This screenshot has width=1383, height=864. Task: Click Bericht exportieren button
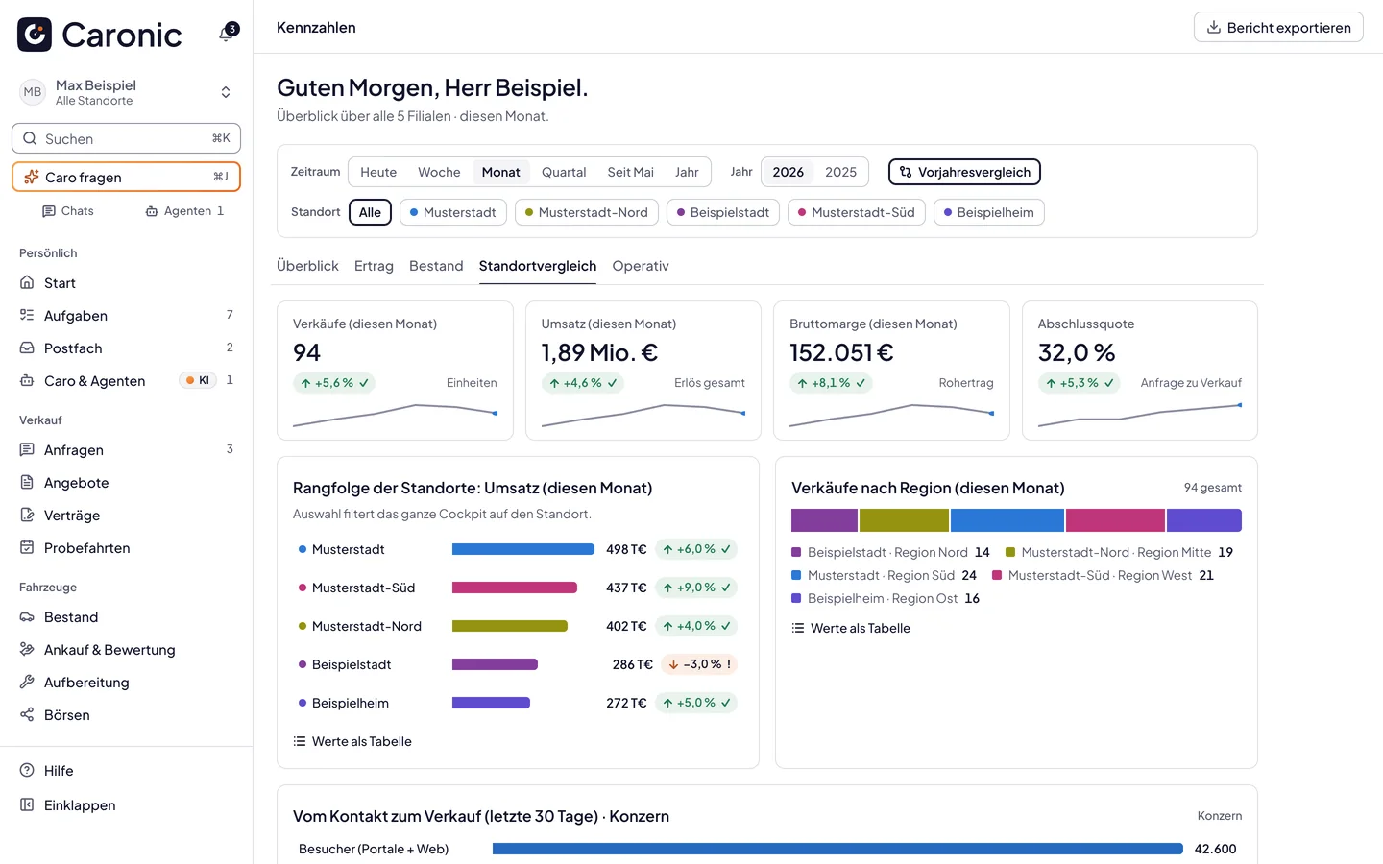[x=1278, y=27]
